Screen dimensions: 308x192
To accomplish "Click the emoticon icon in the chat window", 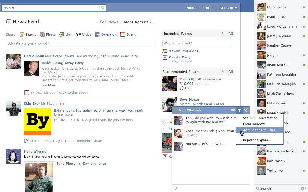I will tap(175, 188).
